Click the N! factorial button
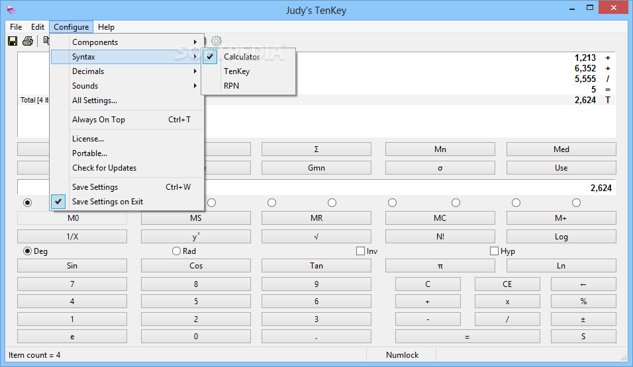The width and height of the screenshot is (633, 367). [440, 237]
